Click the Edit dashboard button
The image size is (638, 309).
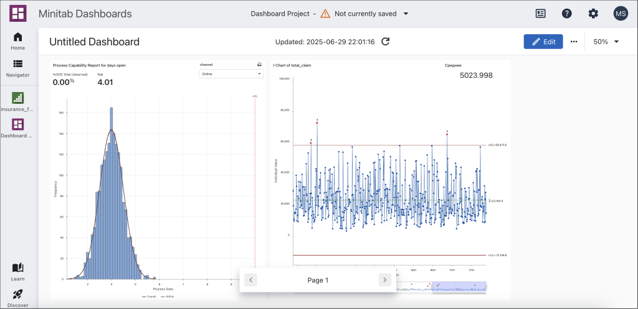click(543, 42)
